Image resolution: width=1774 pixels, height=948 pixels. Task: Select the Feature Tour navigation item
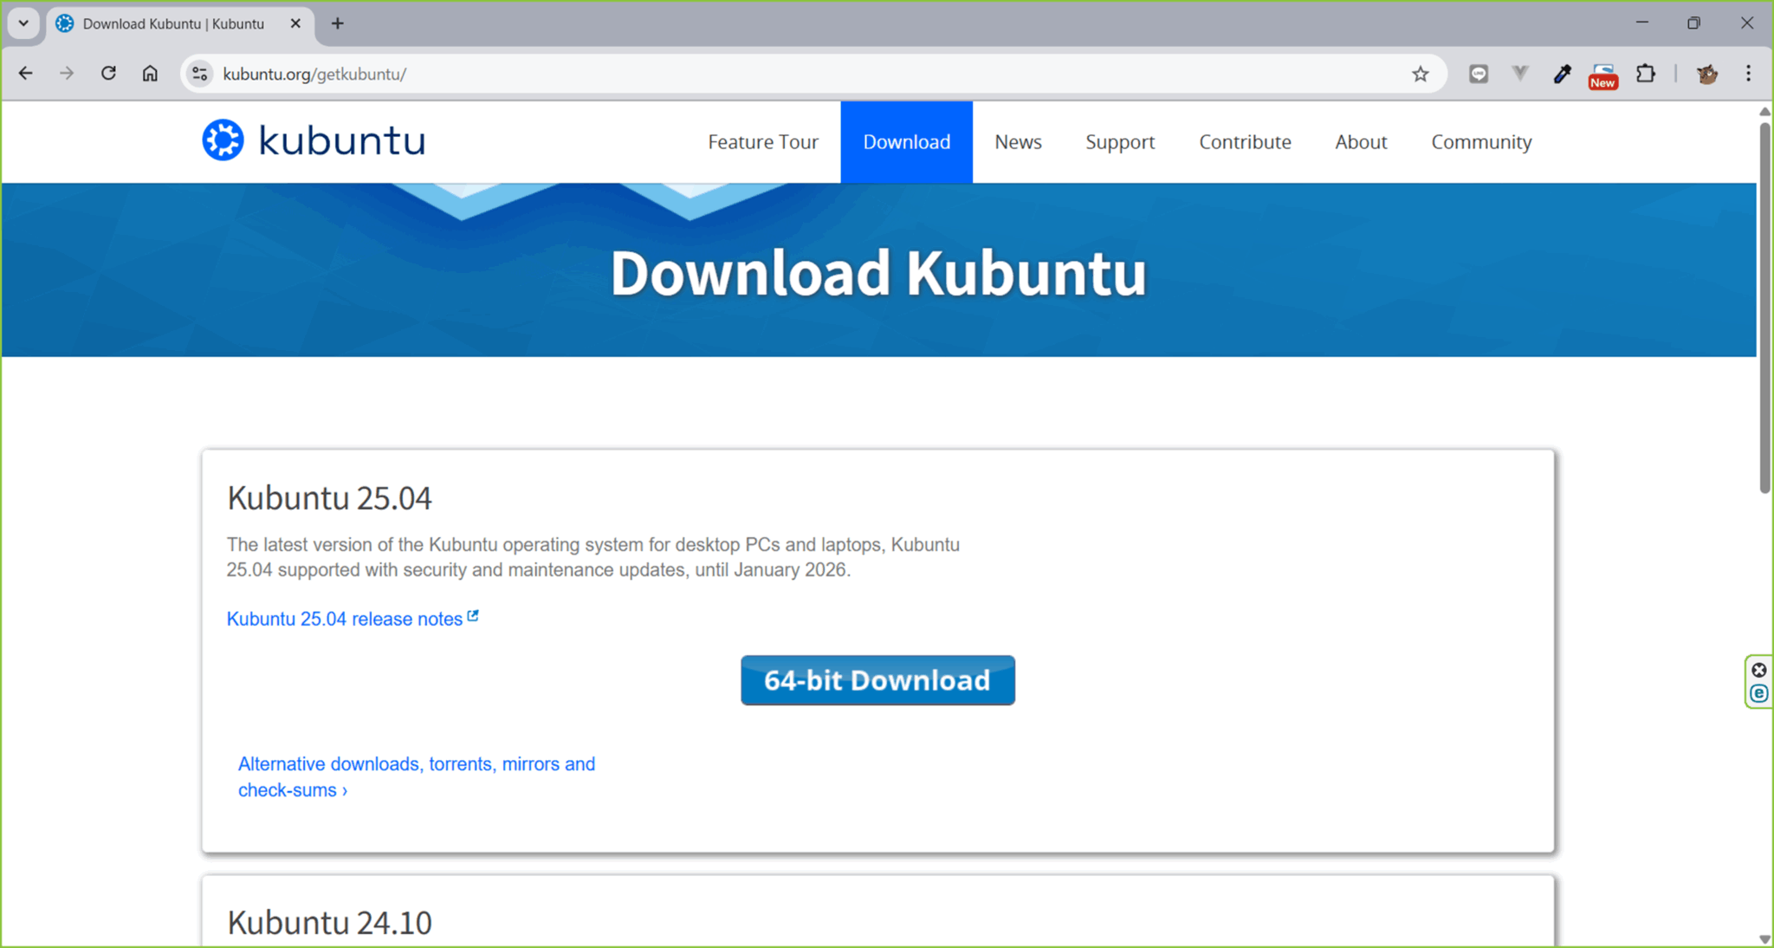pos(763,141)
